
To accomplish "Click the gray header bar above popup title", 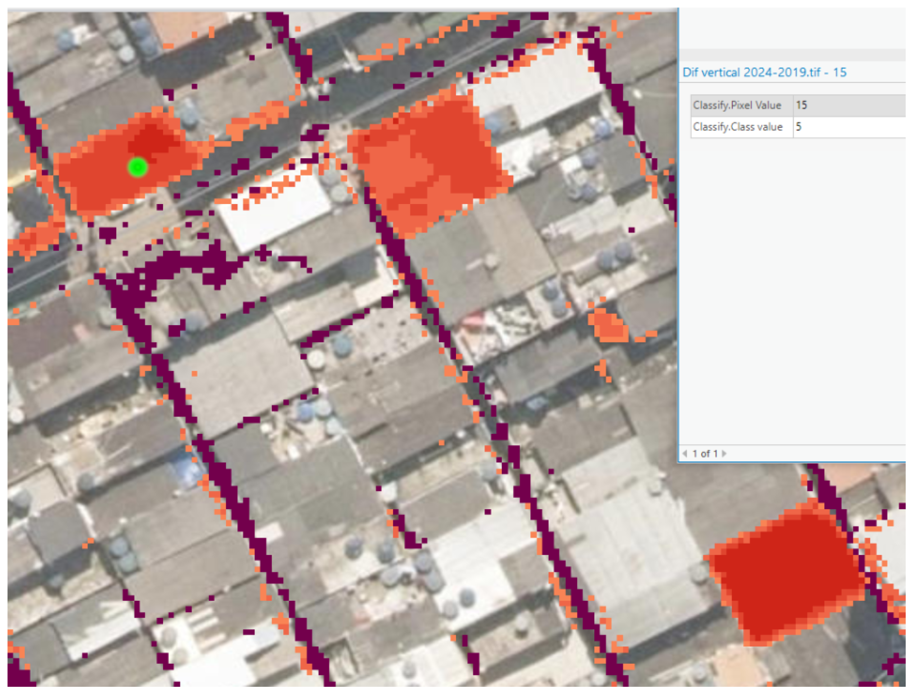I will [792, 55].
